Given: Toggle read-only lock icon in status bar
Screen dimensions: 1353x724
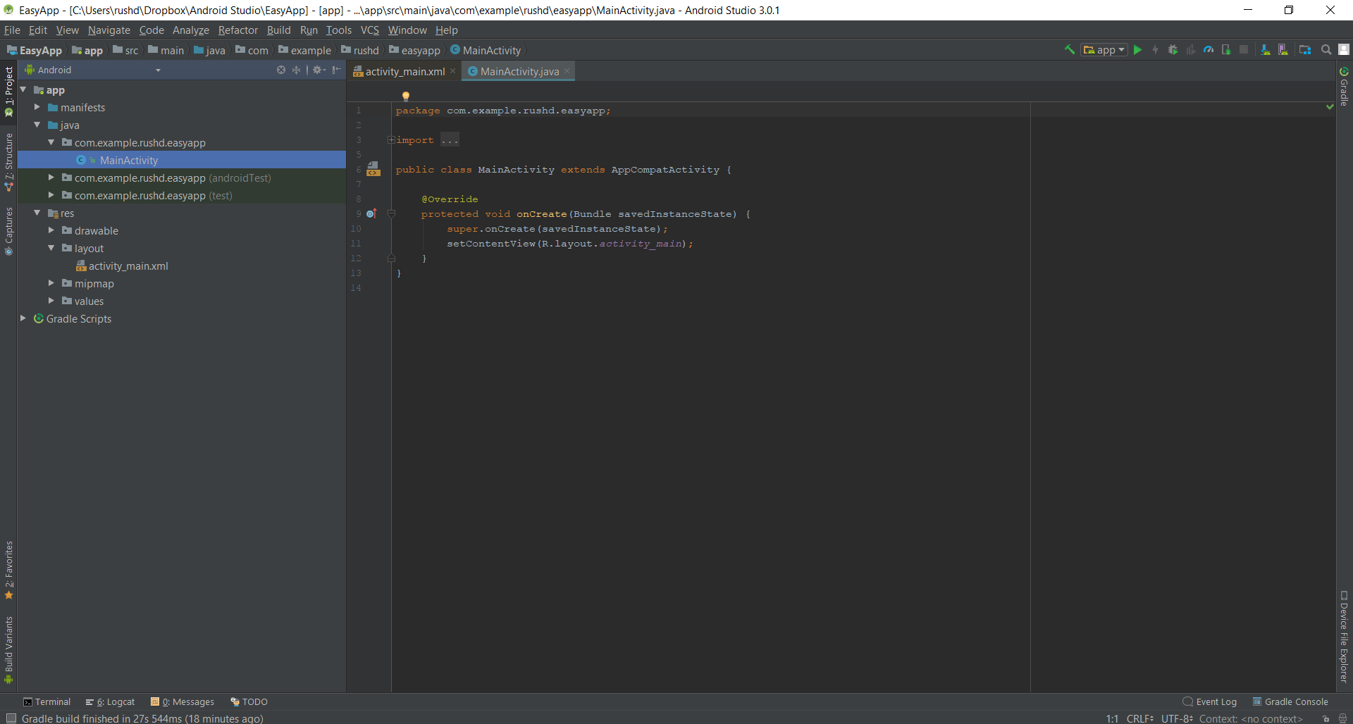Looking at the screenshot, I should click(1326, 718).
